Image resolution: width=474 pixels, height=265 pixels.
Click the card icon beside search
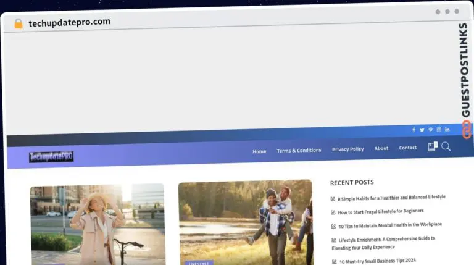(x=432, y=147)
